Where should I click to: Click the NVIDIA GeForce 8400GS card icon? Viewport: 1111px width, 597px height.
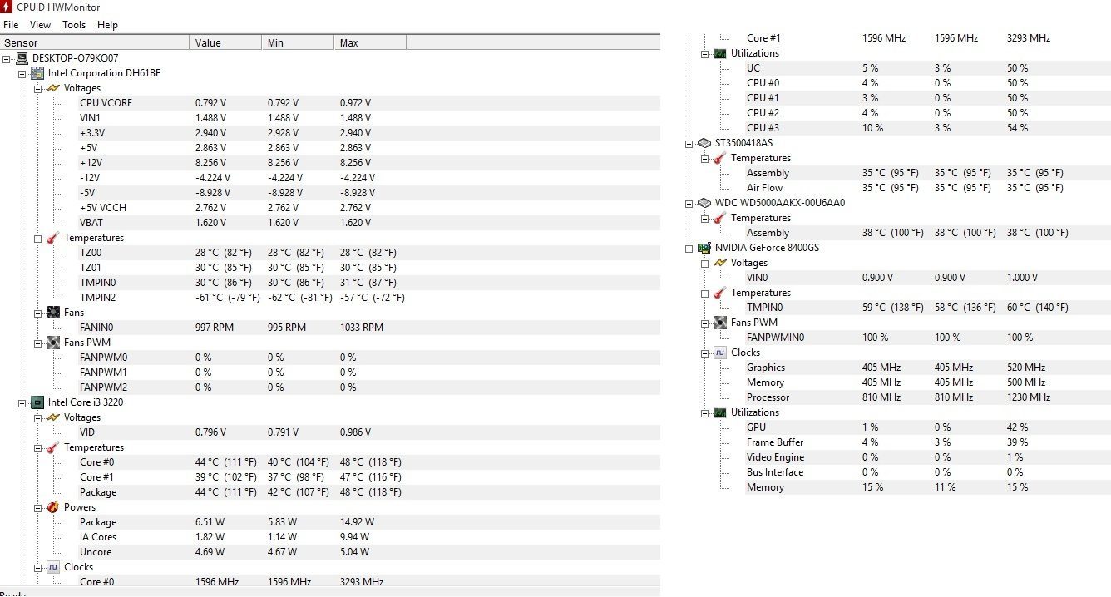pyautogui.click(x=704, y=248)
